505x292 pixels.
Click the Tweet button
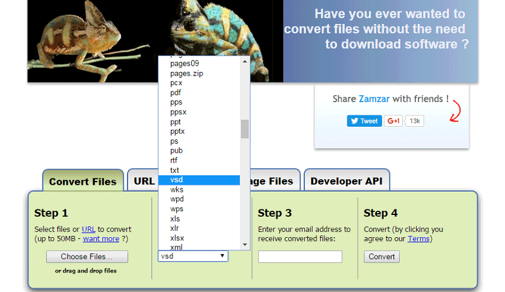[x=364, y=121]
